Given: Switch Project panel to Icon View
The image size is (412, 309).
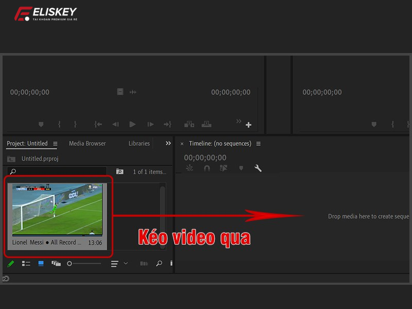Looking at the screenshot, I should pyautogui.click(x=41, y=264).
